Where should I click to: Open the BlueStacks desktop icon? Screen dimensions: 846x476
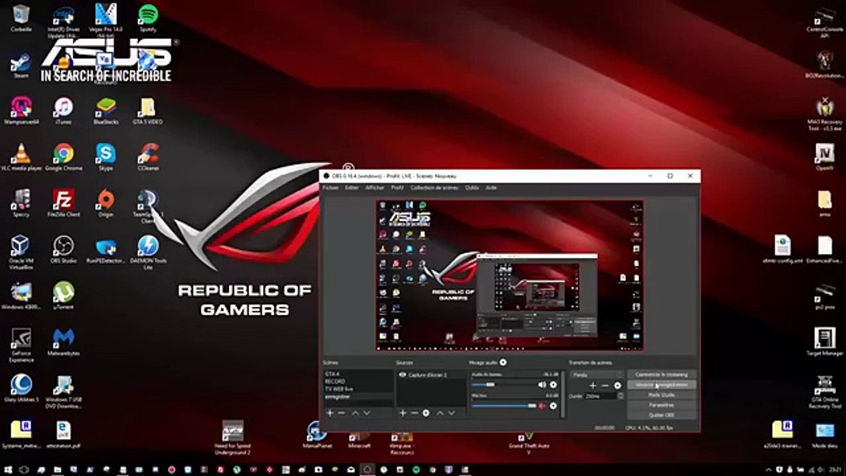(x=106, y=111)
